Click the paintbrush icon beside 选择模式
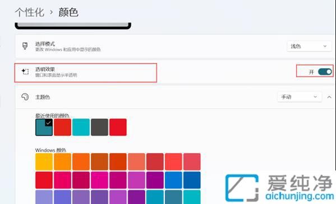The height and width of the screenshot is (204, 336). 25,46
